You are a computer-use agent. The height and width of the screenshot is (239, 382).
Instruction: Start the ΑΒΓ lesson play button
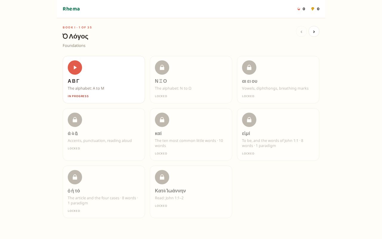tap(75, 68)
